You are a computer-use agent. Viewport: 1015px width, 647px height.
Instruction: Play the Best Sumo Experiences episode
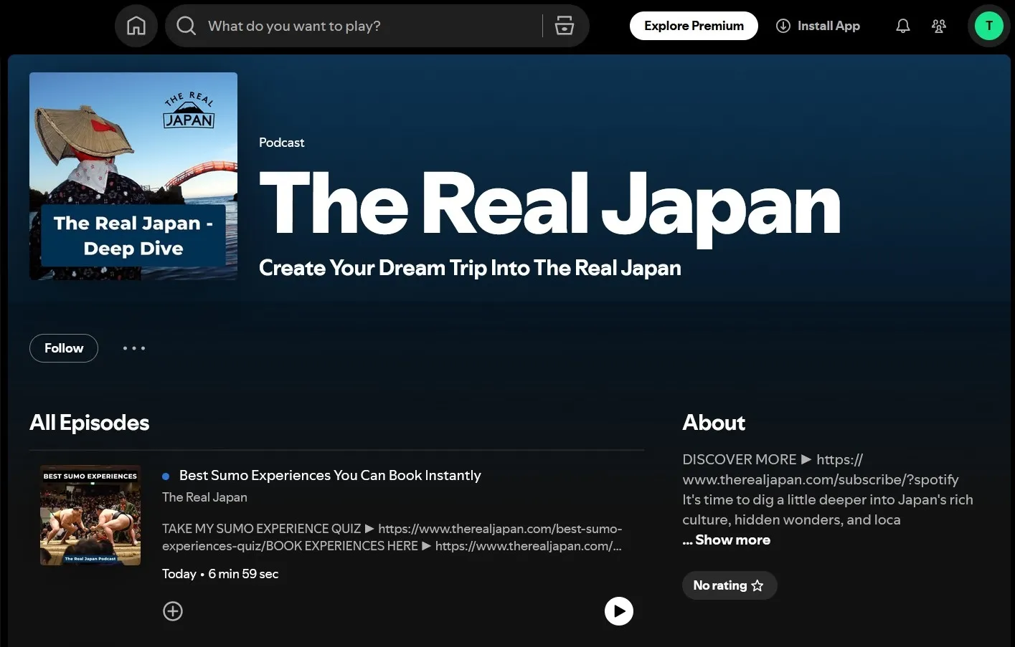coord(619,611)
